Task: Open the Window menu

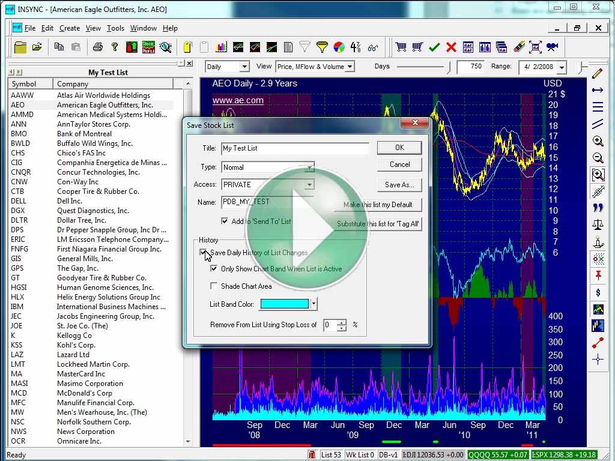Action: pyautogui.click(x=143, y=28)
